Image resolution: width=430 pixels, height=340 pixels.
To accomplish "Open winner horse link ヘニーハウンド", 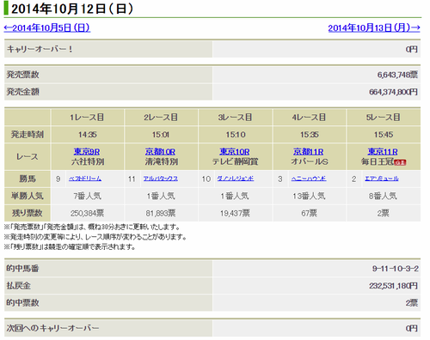I will click(x=309, y=179).
